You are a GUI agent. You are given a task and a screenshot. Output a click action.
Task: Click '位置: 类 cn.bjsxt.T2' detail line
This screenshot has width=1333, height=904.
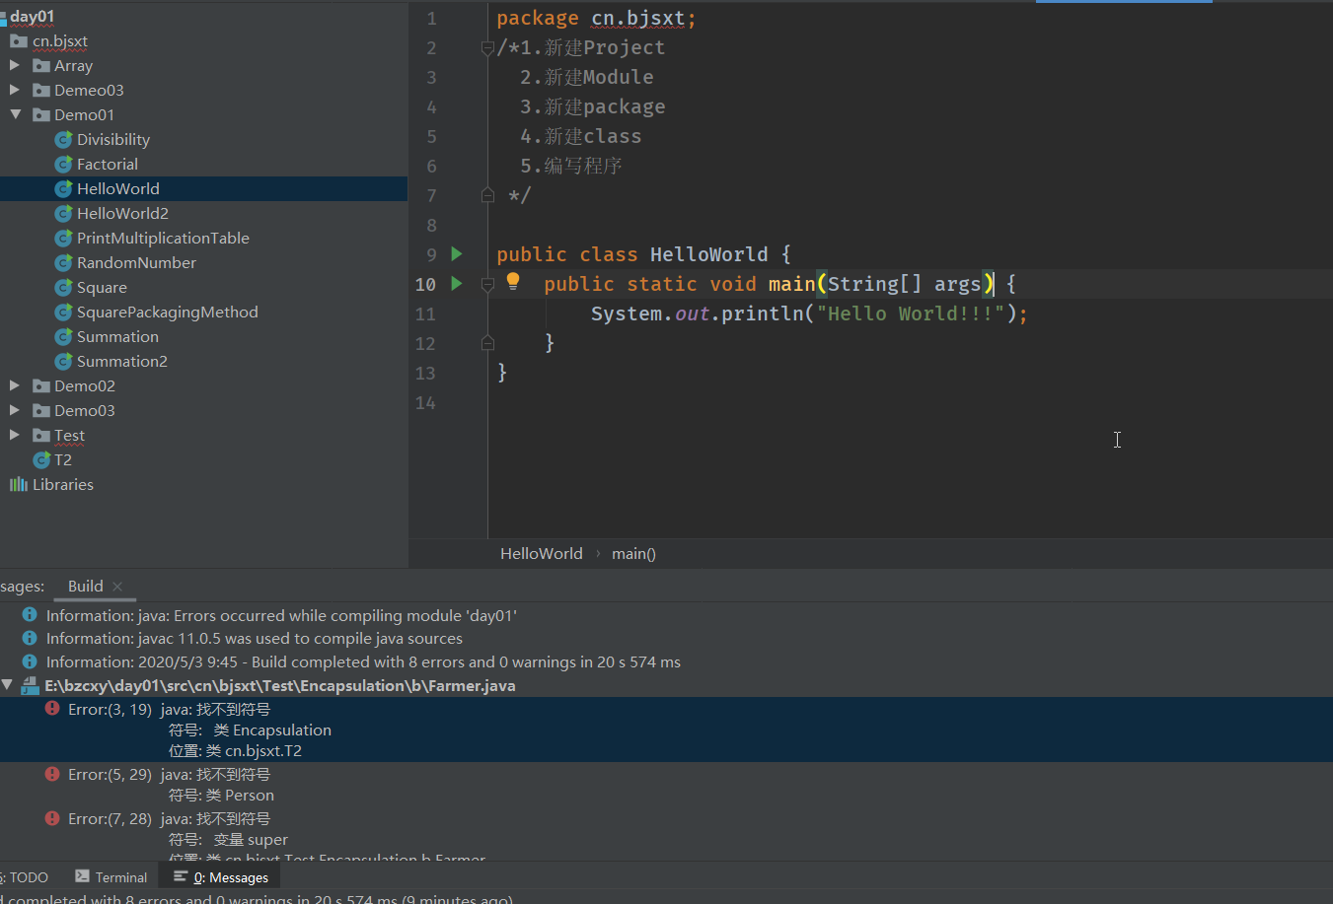235,751
